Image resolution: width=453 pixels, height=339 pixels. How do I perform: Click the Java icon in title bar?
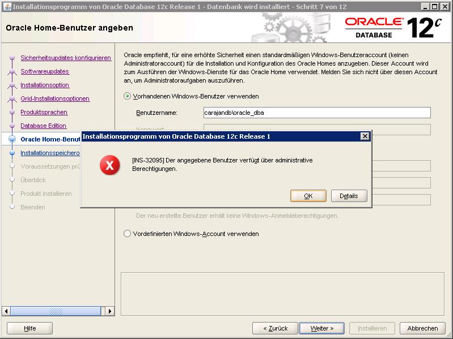[8, 6]
